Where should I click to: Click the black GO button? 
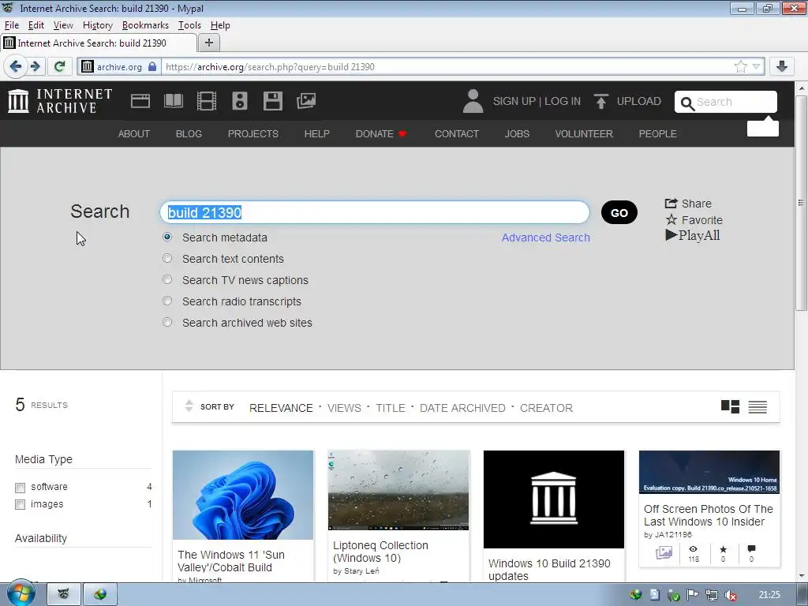click(x=619, y=212)
